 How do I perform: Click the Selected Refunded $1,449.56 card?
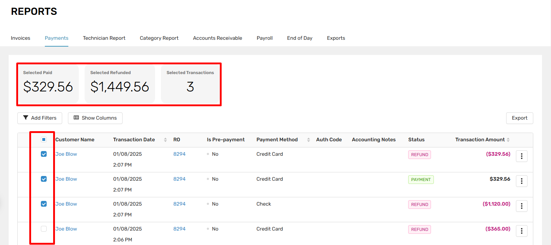[120, 84]
